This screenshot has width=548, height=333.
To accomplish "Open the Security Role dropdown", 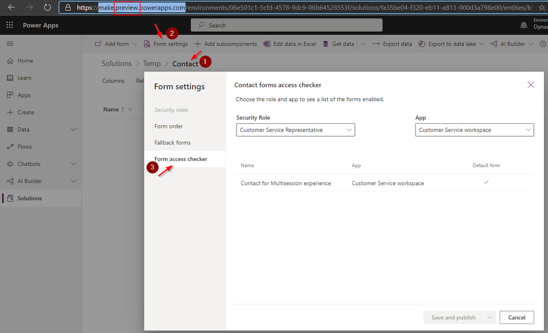I will coord(295,130).
